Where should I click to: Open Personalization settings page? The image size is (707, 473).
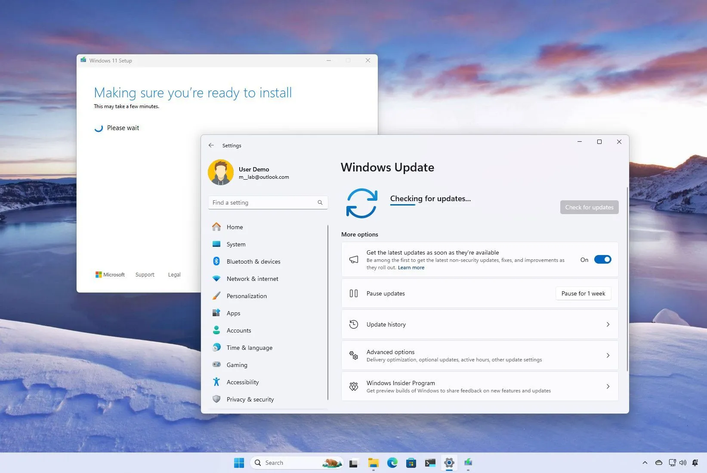[x=268, y=296]
